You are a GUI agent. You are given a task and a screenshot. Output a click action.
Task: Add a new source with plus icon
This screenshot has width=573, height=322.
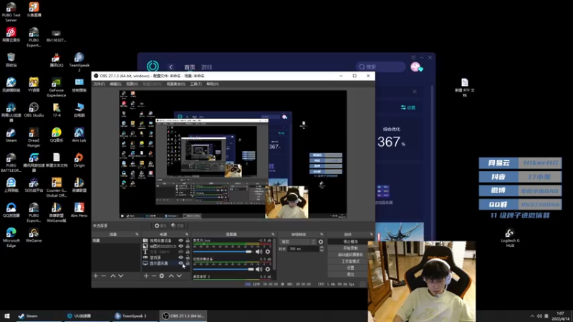tap(146, 275)
